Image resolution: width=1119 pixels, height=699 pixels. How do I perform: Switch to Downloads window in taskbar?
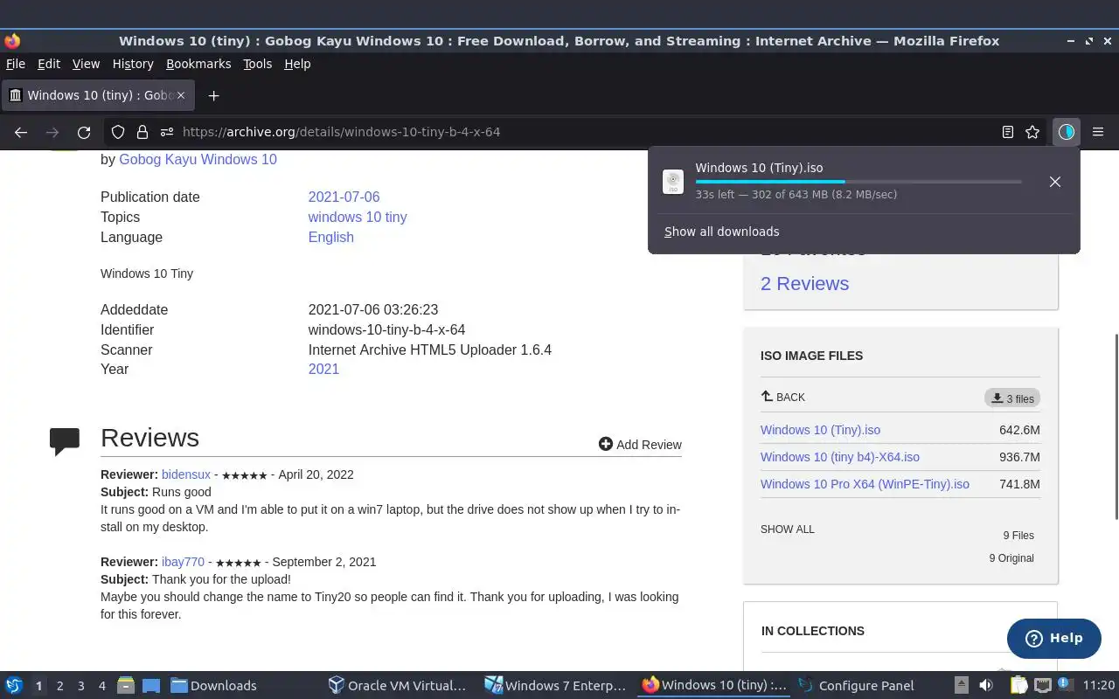(213, 686)
